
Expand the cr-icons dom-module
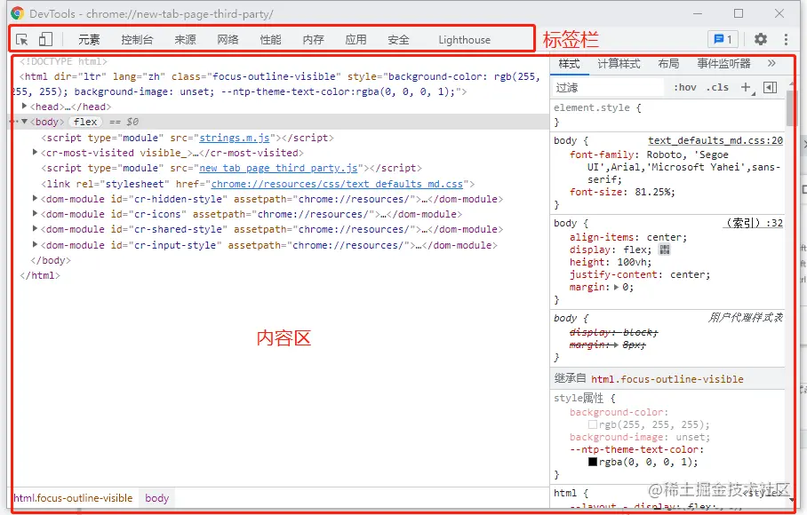[x=35, y=213]
